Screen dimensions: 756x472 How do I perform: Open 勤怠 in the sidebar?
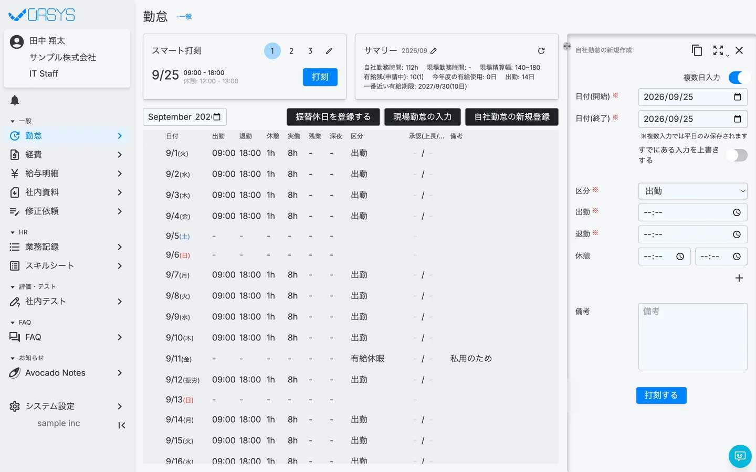67,136
